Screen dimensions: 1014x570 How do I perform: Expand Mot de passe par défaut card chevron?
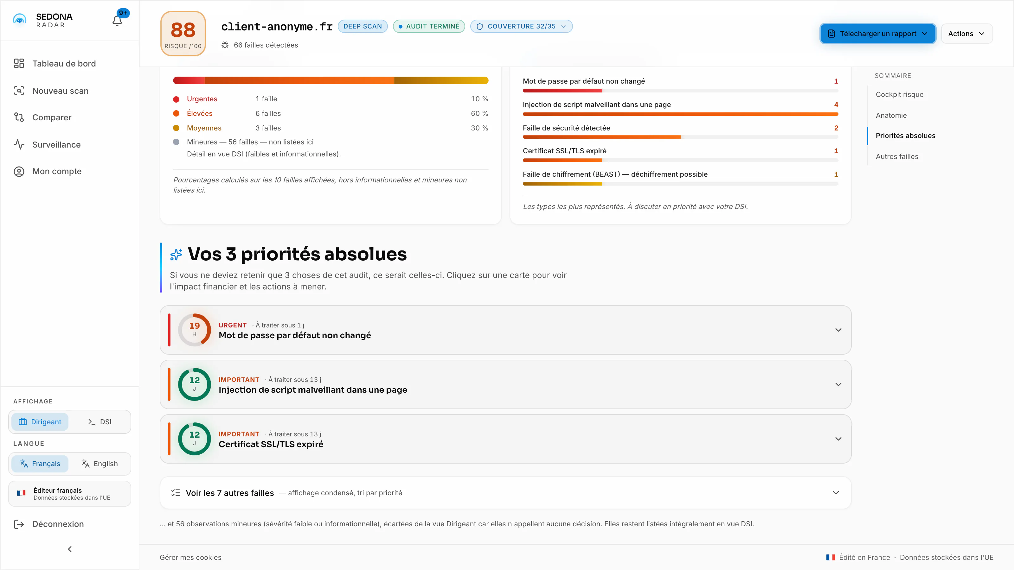(838, 330)
